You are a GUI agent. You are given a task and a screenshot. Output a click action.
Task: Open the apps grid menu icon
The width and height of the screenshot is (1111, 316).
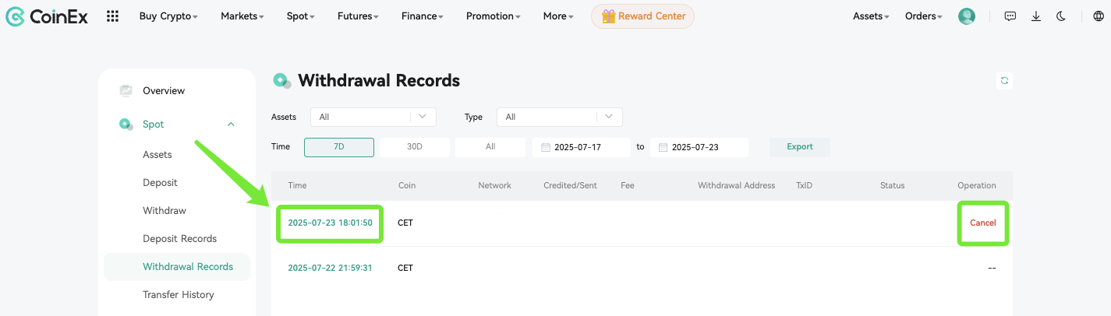coord(113,16)
